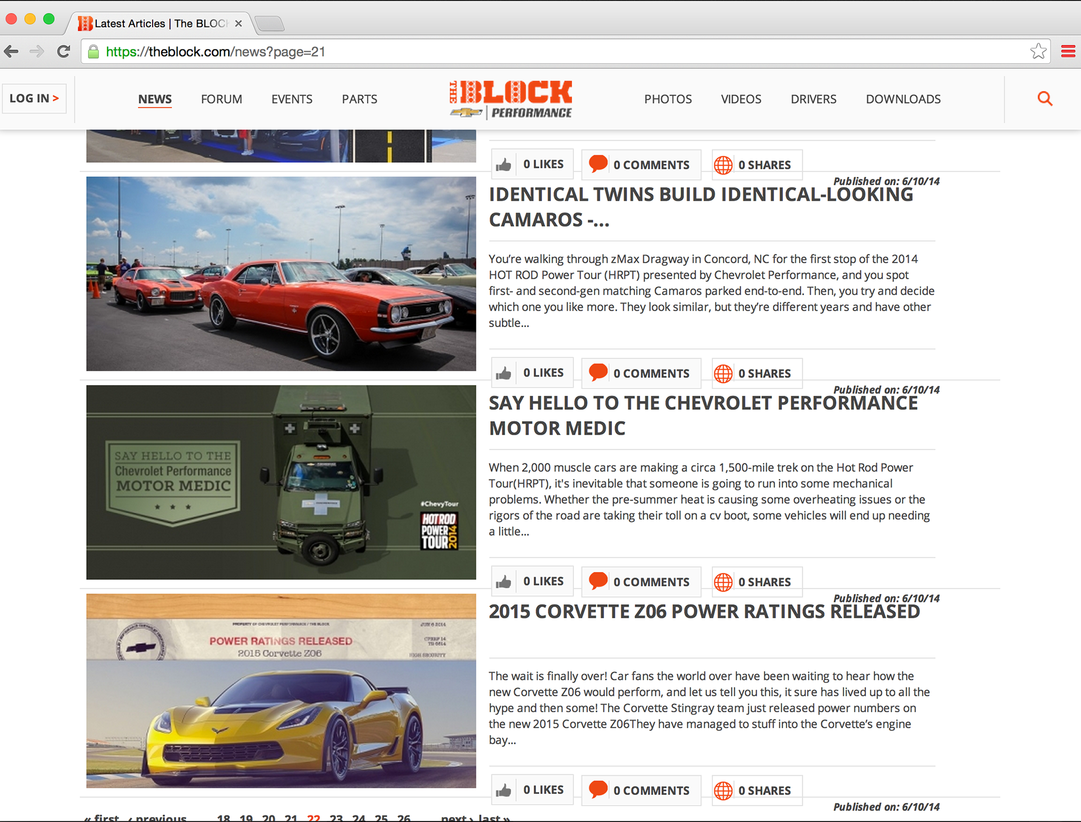Open the DRIVERS navigation item
Viewport: 1081px width, 822px height.
click(x=814, y=99)
